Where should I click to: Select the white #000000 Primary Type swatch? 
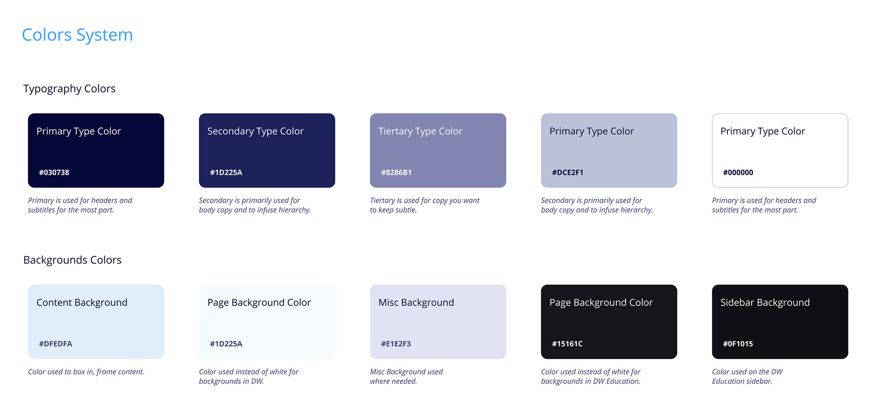click(780, 150)
